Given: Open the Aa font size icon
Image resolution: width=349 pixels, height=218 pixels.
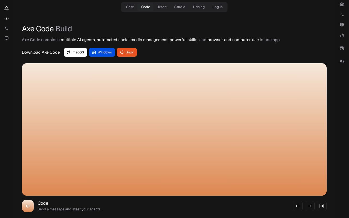Looking at the screenshot, I should pos(342,61).
